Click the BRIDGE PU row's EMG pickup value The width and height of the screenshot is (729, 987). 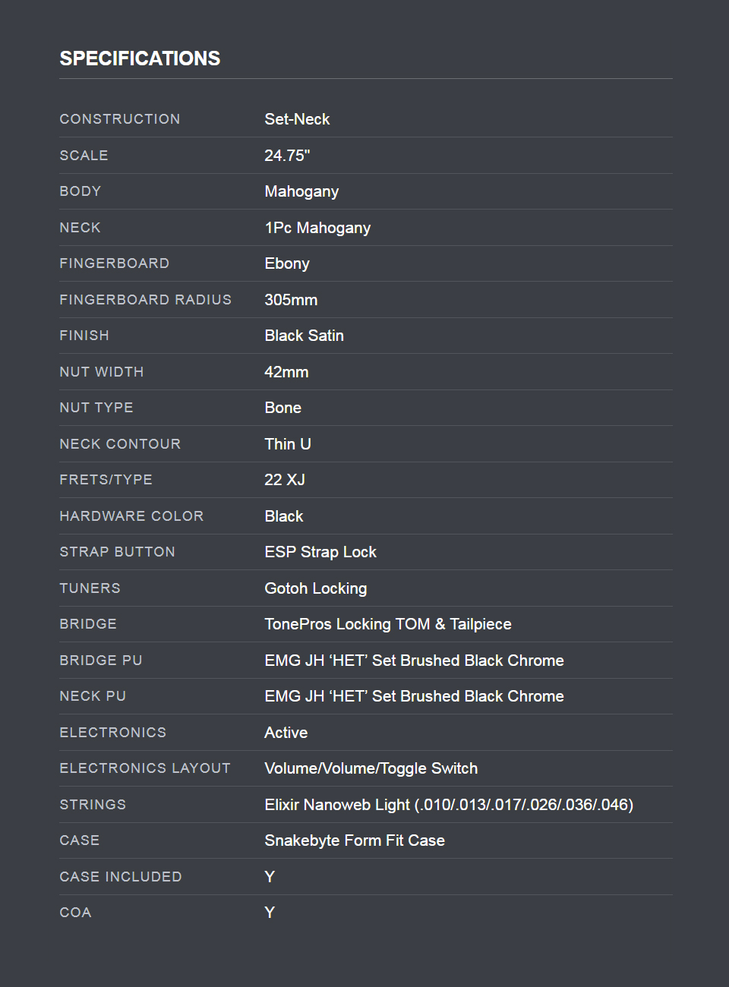tap(414, 661)
